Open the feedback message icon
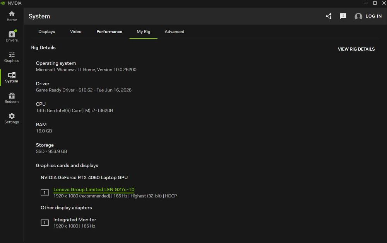Viewport: 387px width, 243px height. pos(343,16)
